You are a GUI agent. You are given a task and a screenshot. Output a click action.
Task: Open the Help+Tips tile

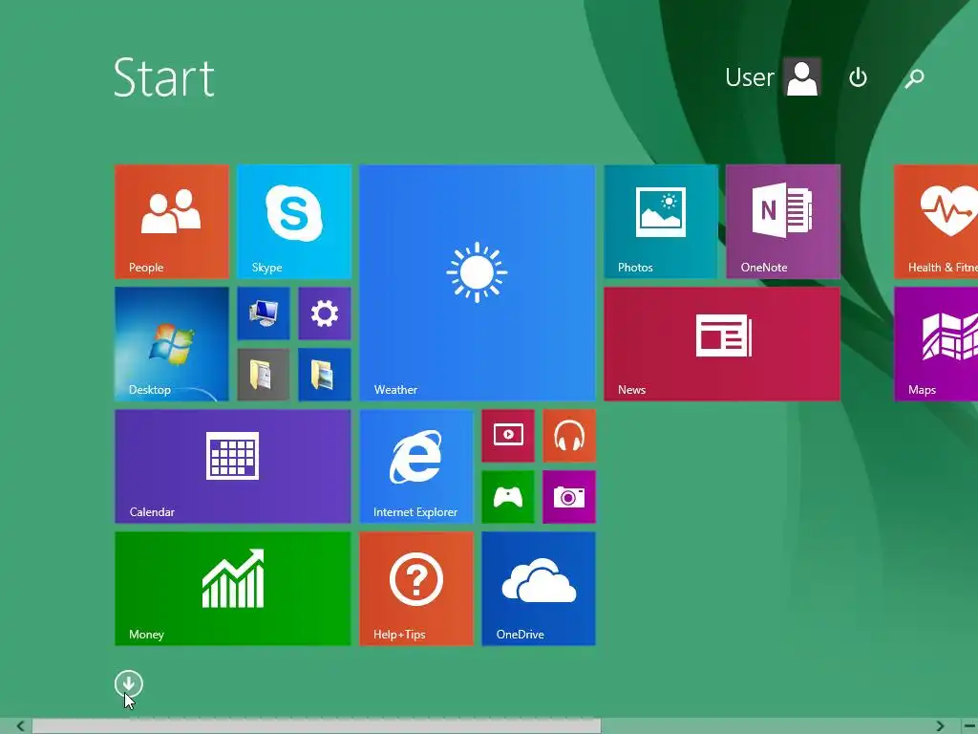pos(416,589)
